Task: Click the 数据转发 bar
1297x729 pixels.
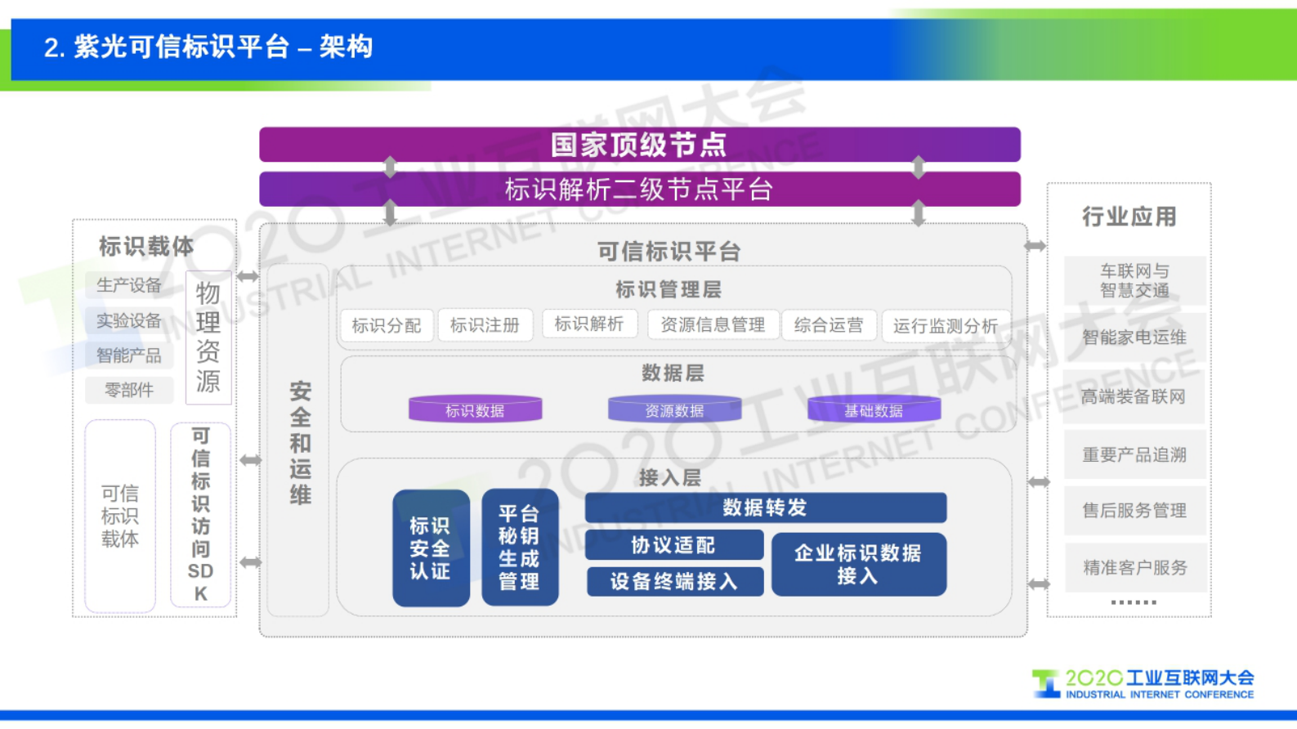Action: [766, 508]
